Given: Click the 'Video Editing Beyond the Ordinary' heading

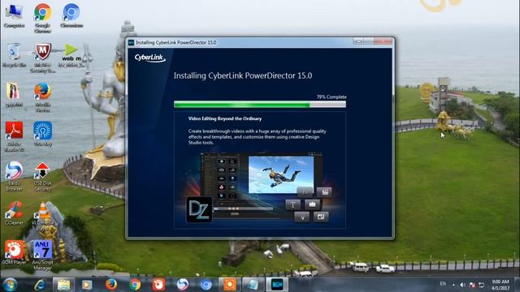Looking at the screenshot, I should 225,118.
